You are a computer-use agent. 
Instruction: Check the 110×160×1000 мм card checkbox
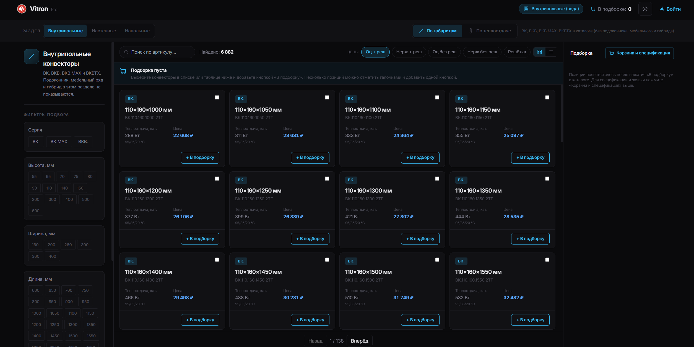click(x=217, y=98)
